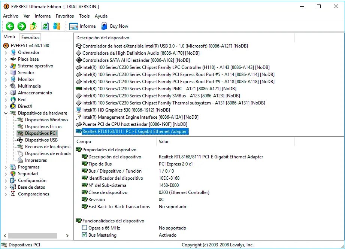Image resolution: width=345 pixels, height=249 pixels.
Task: Expand the Ordenador tree node
Action: coord(6,52)
